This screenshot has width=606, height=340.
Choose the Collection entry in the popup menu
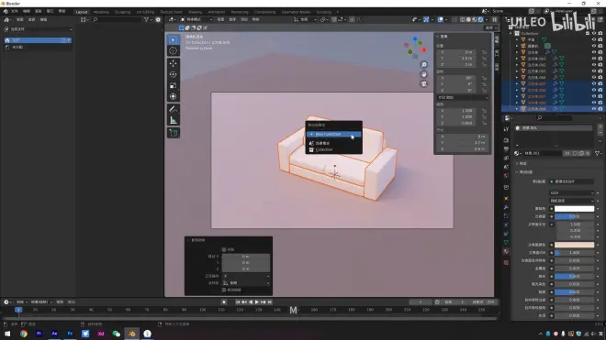click(334, 149)
